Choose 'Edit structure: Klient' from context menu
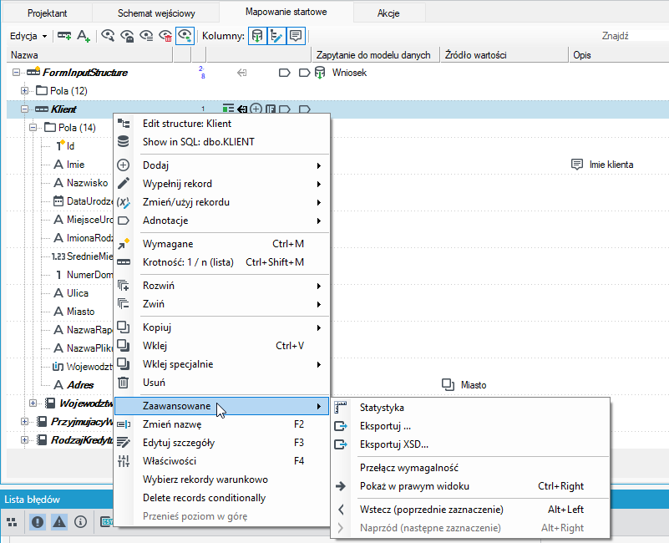Image resolution: width=669 pixels, height=543 pixels. click(222, 124)
